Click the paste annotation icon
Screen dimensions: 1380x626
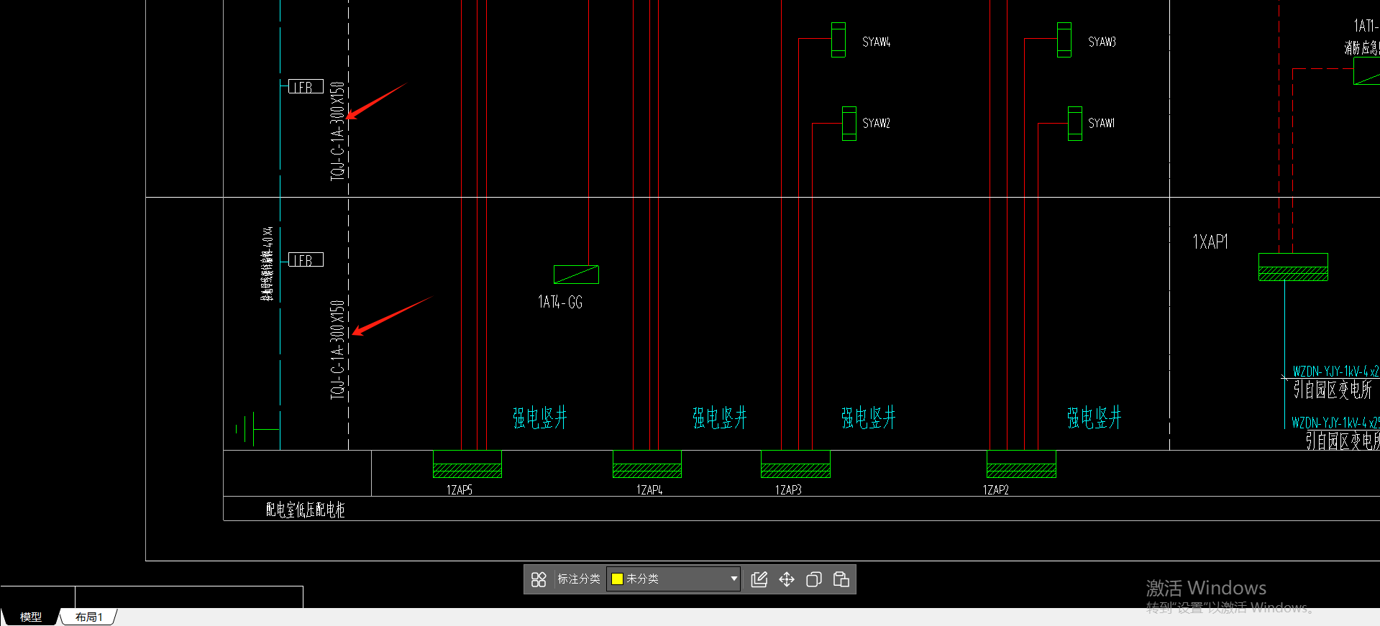coord(841,579)
